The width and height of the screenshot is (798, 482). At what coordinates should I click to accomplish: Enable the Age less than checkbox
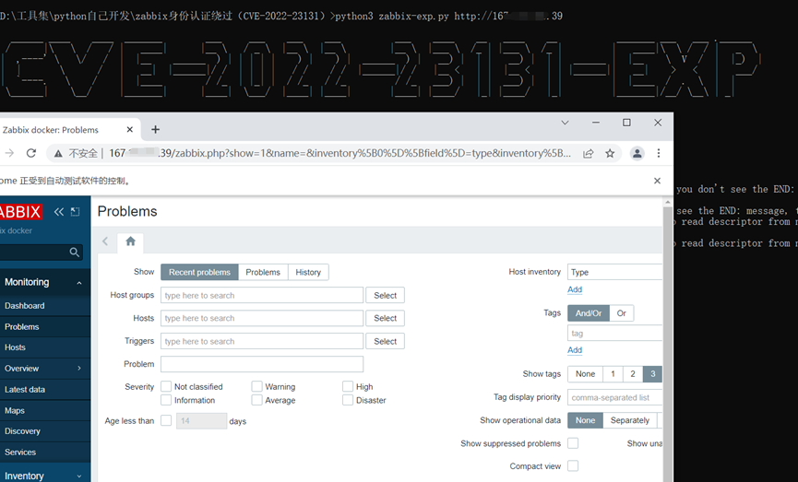[166, 420]
